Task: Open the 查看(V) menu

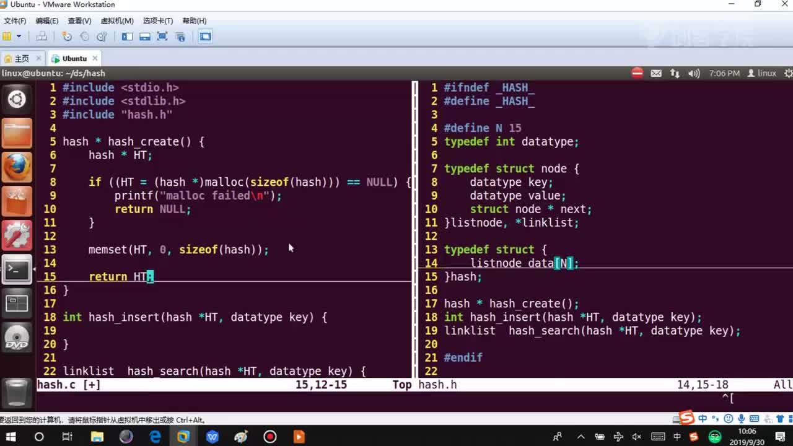Action: 79,21
